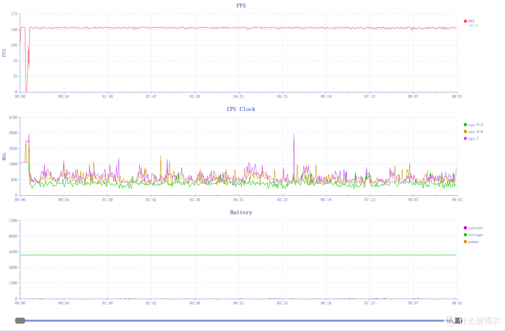Click the 09:01 end label on FPS axis
This screenshot has width=505, height=331.
[457, 97]
